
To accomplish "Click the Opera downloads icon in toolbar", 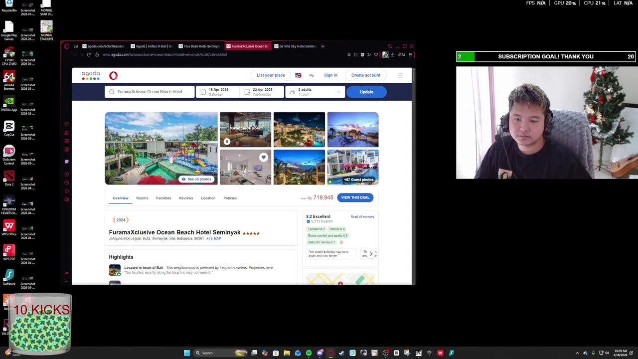I will 392,54.
